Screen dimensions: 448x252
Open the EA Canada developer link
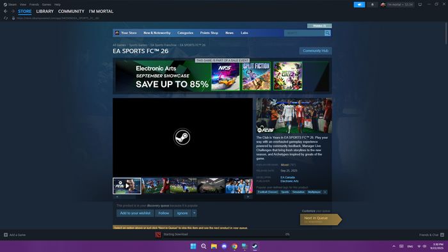coord(287,177)
